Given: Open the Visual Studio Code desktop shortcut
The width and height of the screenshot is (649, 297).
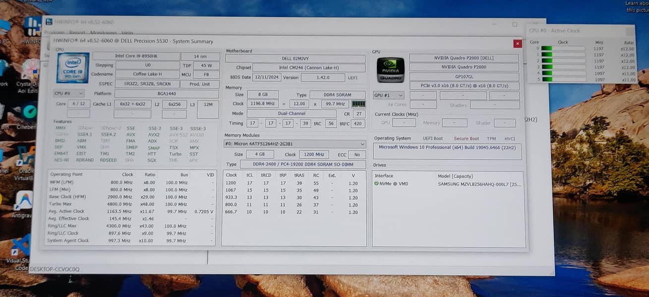Looking at the screenshot, I should (21, 252).
